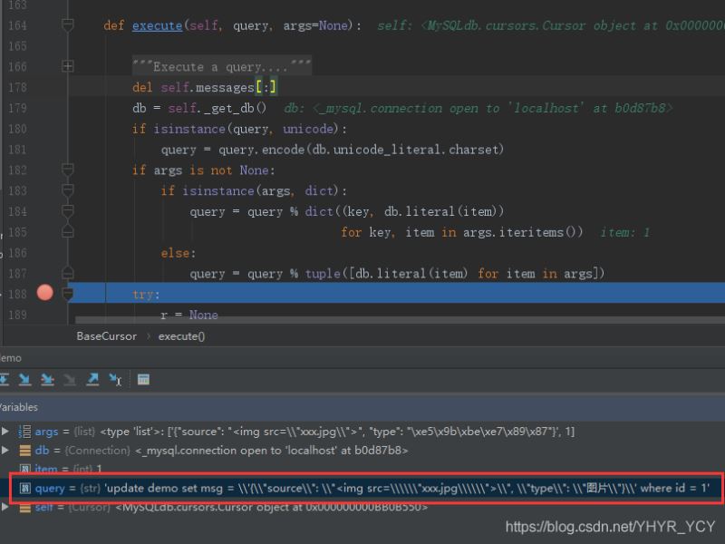Click Step Into My Code icon
This screenshot has height=544, width=725.
coord(47,379)
